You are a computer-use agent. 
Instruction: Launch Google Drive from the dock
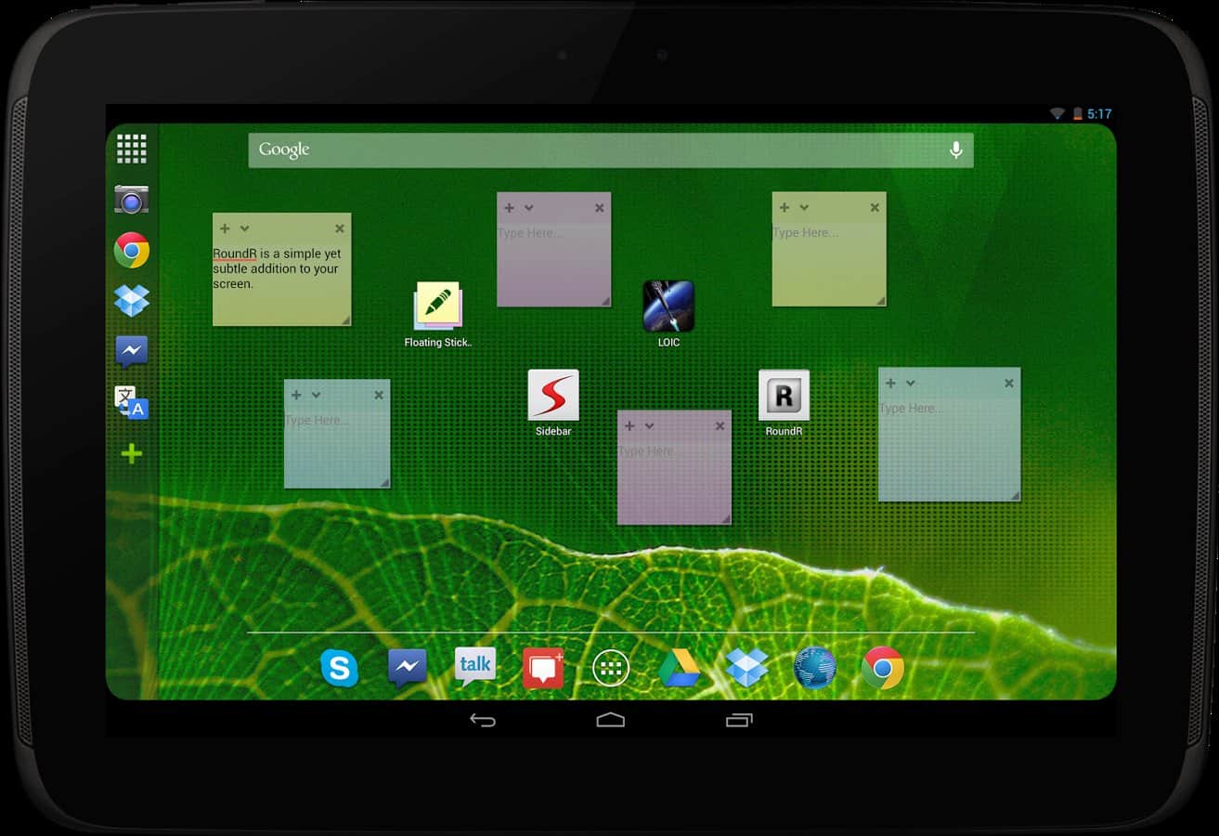pos(680,668)
